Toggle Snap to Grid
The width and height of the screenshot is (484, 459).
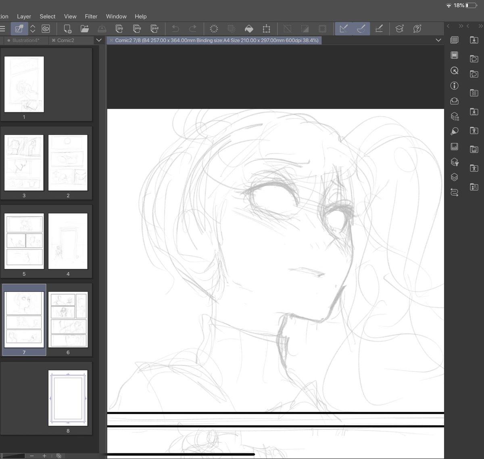coord(379,29)
